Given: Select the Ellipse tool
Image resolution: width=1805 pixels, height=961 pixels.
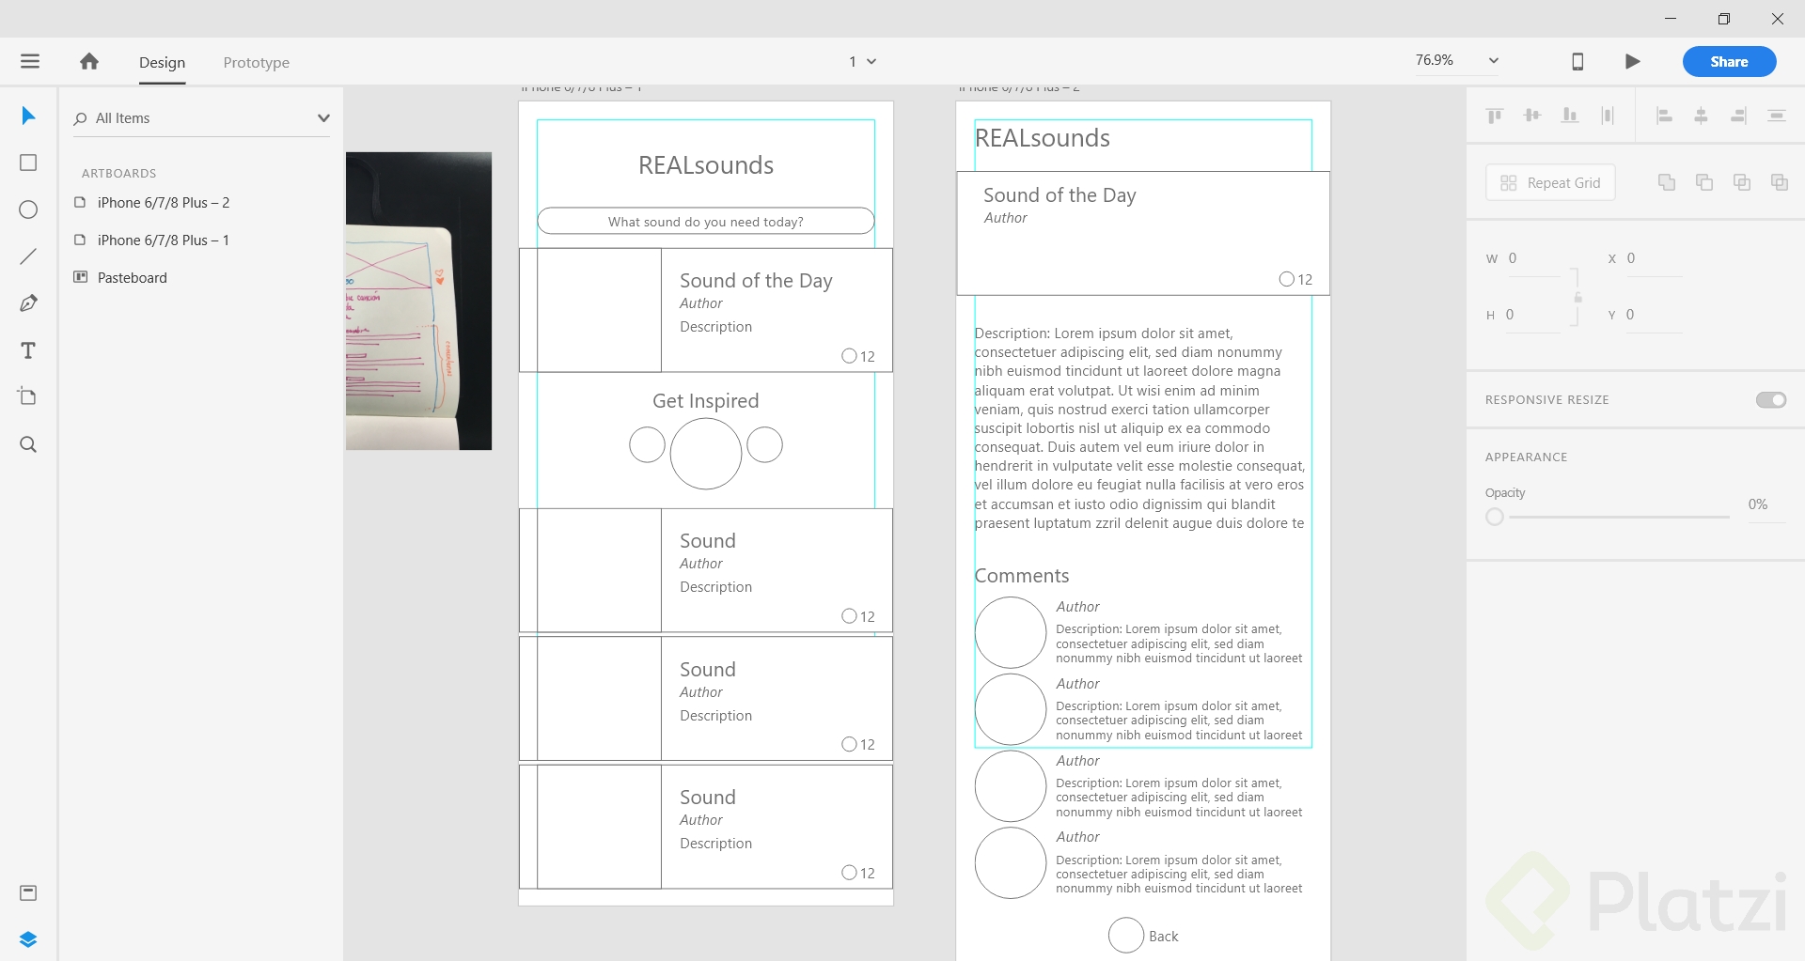Looking at the screenshot, I should coord(28,209).
